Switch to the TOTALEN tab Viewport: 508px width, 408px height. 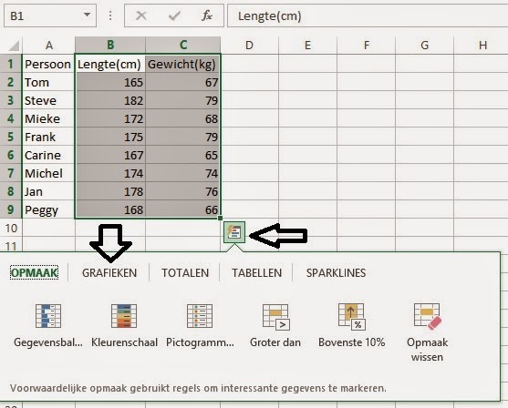click(185, 272)
